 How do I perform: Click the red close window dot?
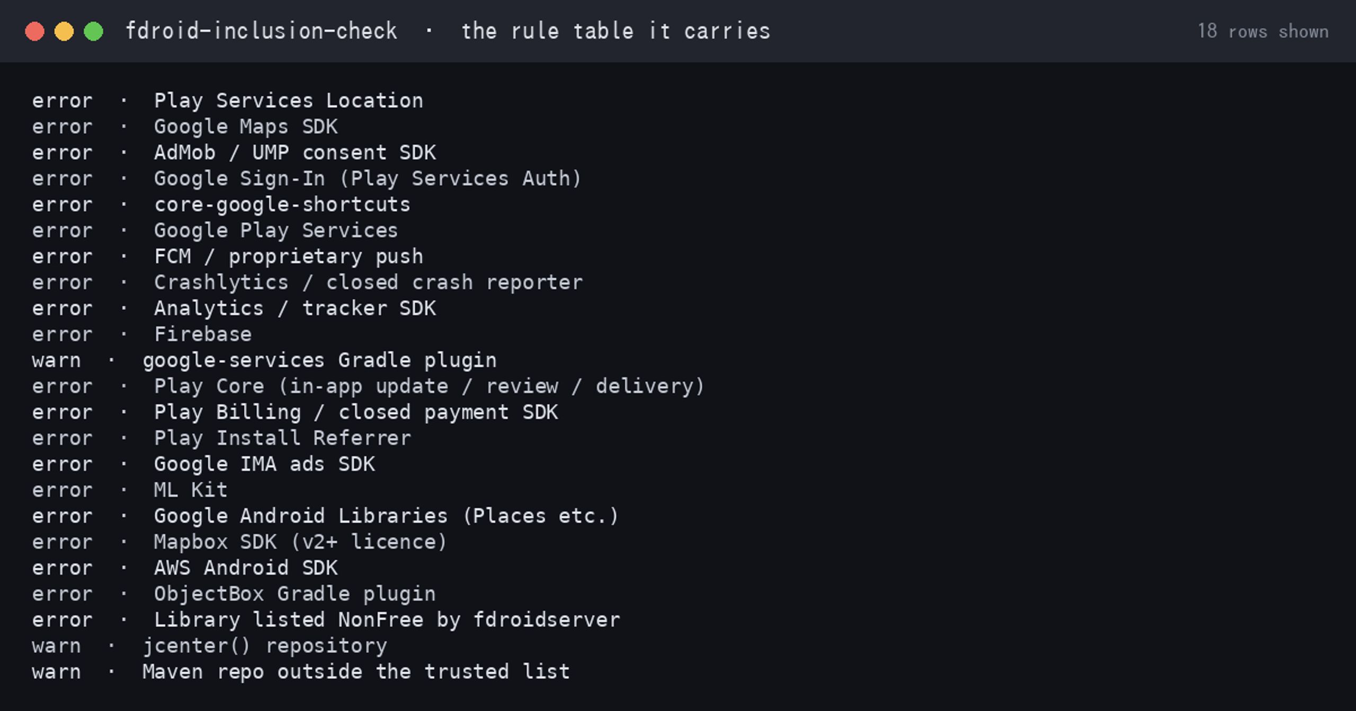[x=34, y=31]
